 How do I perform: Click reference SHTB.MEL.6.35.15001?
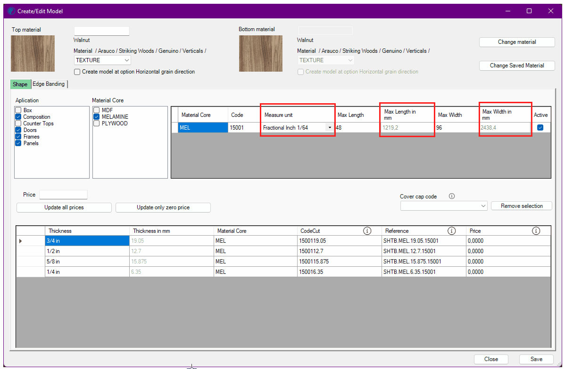click(x=424, y=271)
